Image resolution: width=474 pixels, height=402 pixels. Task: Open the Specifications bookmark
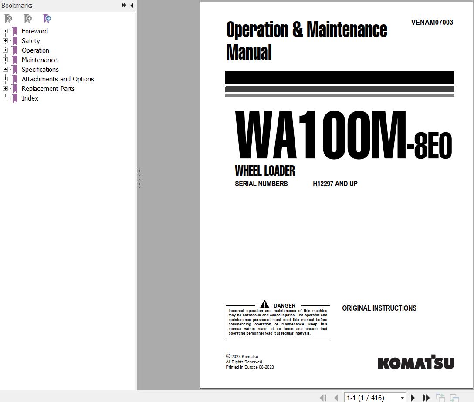coord(40,70)
